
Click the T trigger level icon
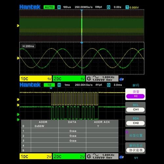[x=127, y=7]
